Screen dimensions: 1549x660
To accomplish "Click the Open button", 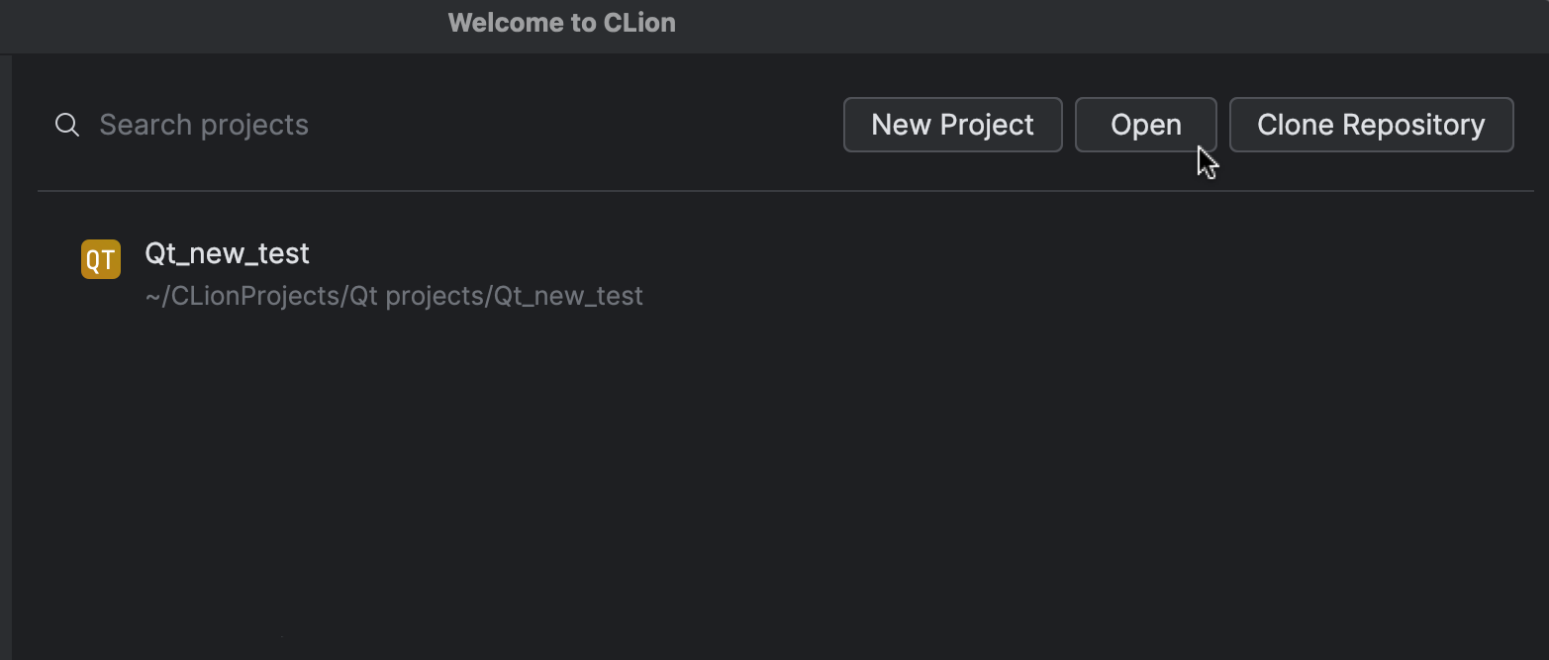I will (x=1145, y=125).
